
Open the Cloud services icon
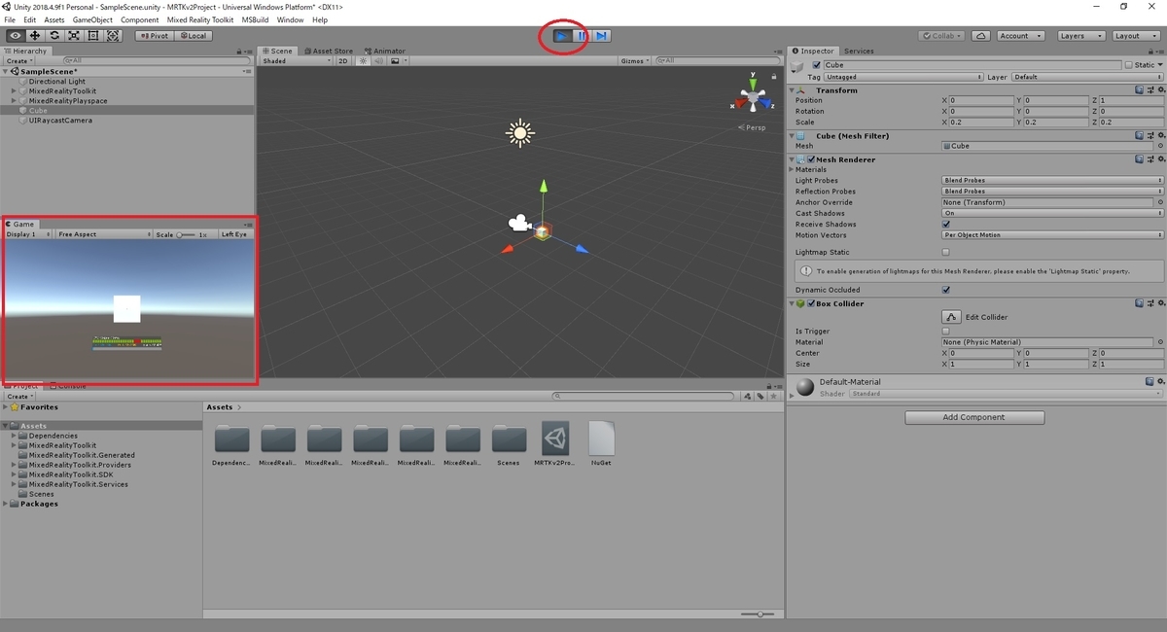tap(981, 36)
